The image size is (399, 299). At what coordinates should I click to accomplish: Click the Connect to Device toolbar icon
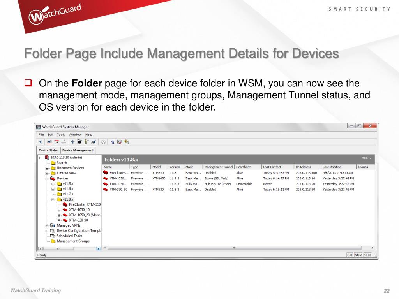point(49,142)
